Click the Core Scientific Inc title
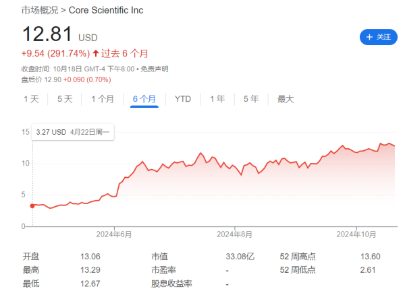Screen dimensions: 405x293 click(x=106, y=10)
